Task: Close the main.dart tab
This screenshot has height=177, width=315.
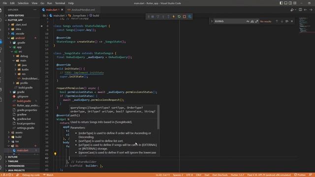Action: click(62, 10)
